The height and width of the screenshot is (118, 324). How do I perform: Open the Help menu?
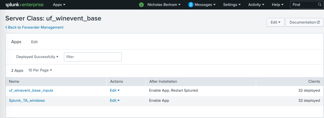[x=278, y=4]
